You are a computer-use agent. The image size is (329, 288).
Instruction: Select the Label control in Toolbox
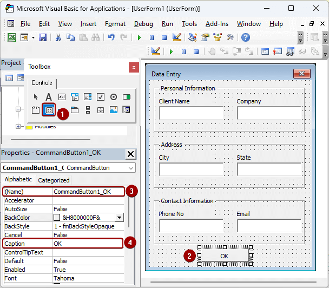pyautogui.click(x=49, y=97)
